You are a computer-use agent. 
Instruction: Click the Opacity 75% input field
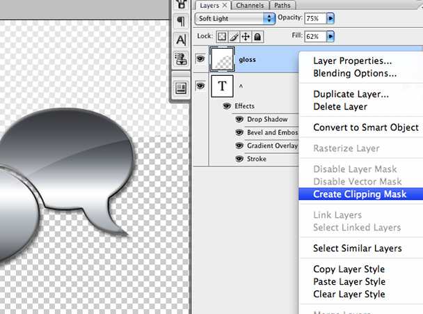pyautogui.click(x=315, y=18)
